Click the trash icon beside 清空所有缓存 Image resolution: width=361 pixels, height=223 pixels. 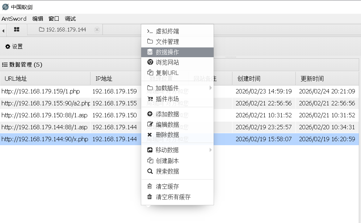coord(150,197)
